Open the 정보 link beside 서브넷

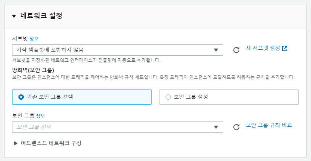[x=34, y=39]
